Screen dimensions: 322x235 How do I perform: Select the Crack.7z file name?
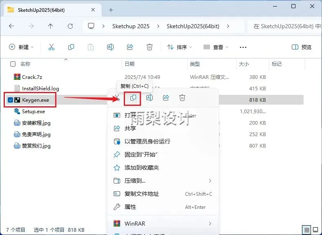coord(32,77)
